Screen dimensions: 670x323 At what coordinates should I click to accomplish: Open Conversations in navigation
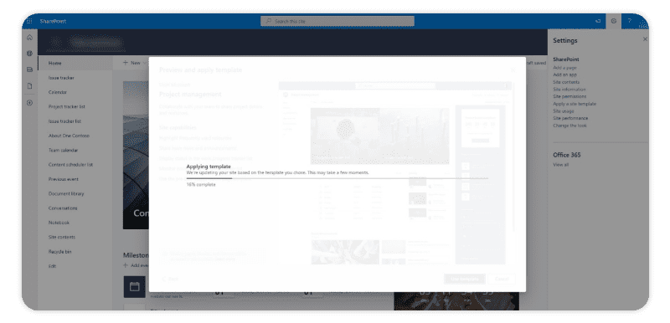click(x=63, y=208)
